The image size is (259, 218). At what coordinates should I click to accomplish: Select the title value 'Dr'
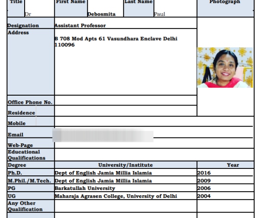pyautogui.click(x=28, y=14)
